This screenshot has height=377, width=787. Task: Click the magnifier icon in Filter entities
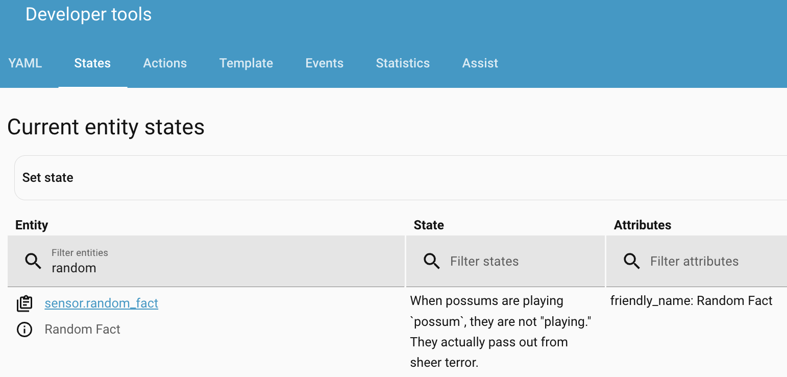(x=34, y=261)
